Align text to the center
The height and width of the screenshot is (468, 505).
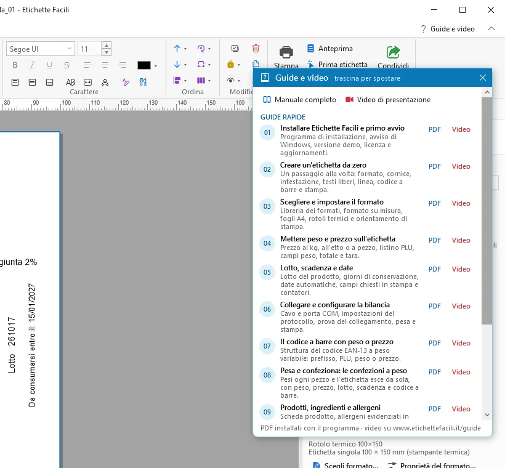pos(105,65)
